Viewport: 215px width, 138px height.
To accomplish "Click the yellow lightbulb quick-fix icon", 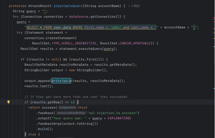I will pyautogui.click(x=8, y=102).
